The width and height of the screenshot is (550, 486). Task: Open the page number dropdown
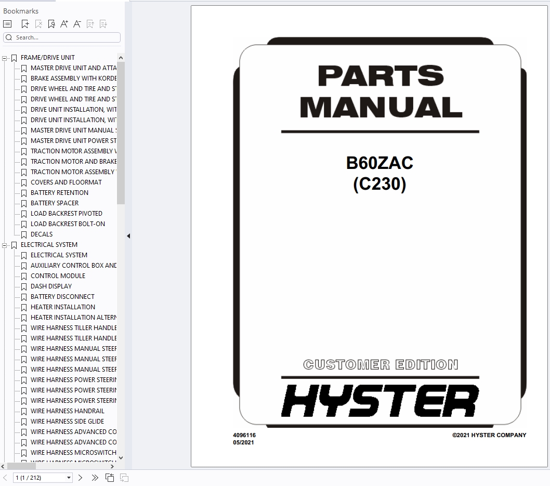point(69,478)
